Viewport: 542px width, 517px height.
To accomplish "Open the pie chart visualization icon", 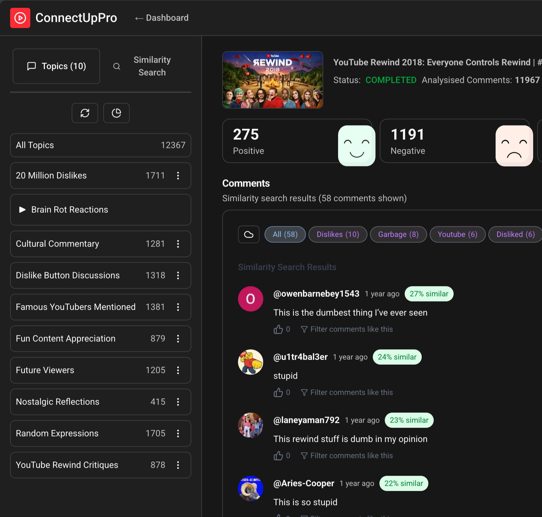I will (116, 113).
